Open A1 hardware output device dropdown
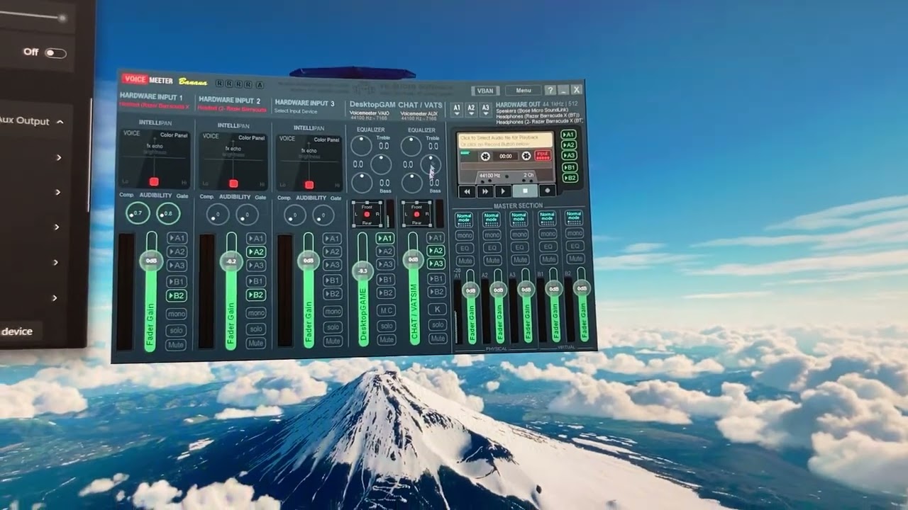 pyautogui.click(x=457, y=110)
